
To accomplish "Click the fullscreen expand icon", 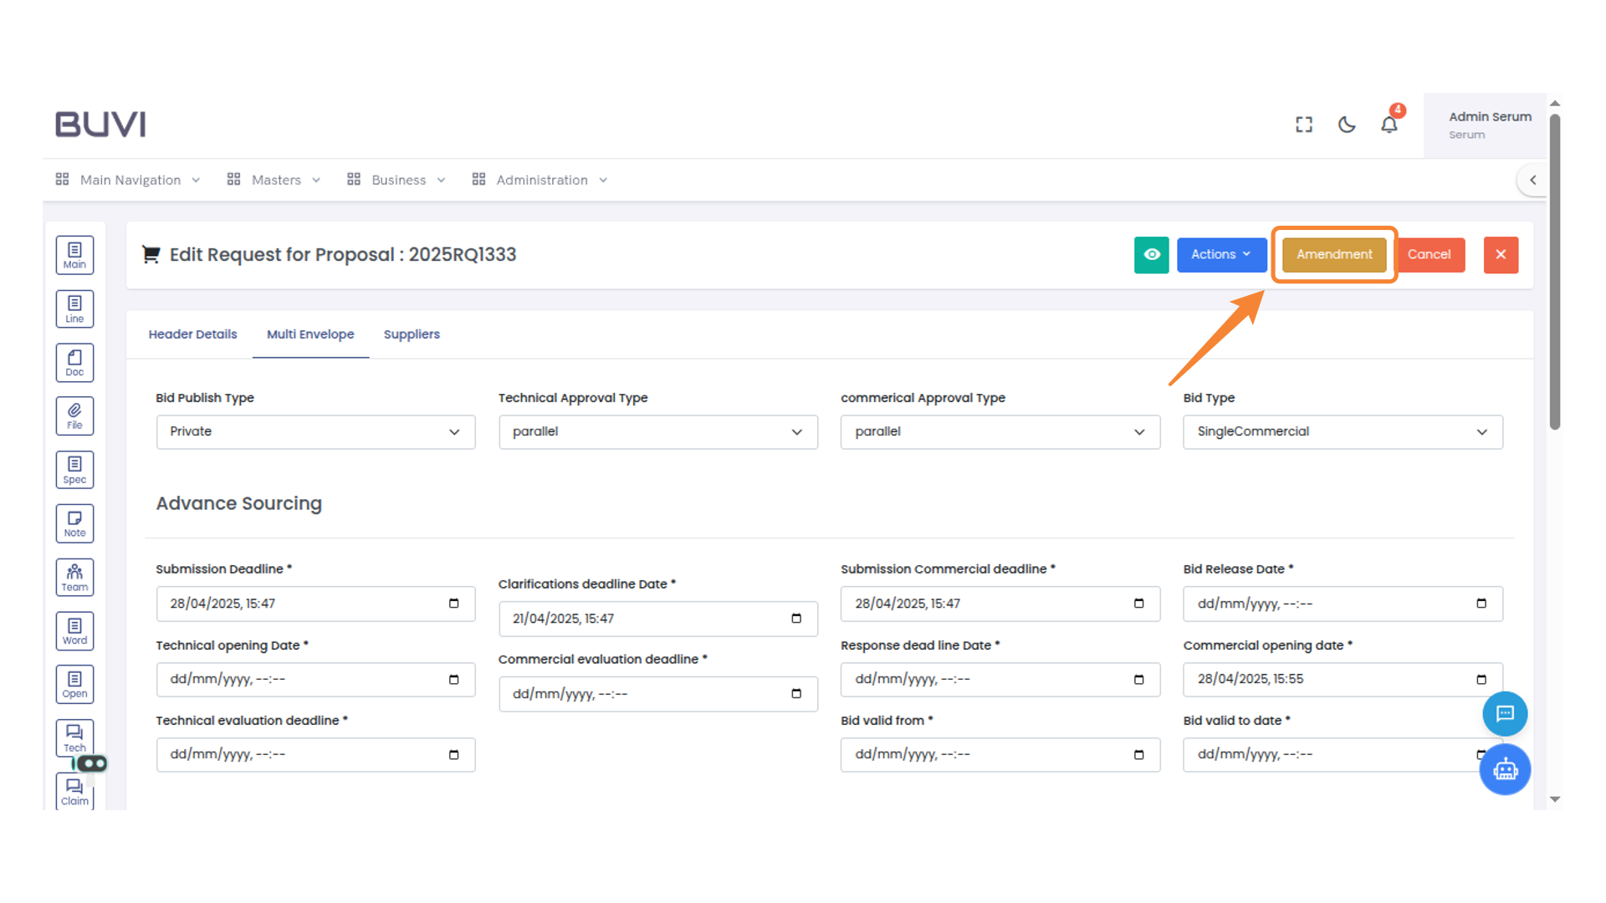I will point(1303,125).
